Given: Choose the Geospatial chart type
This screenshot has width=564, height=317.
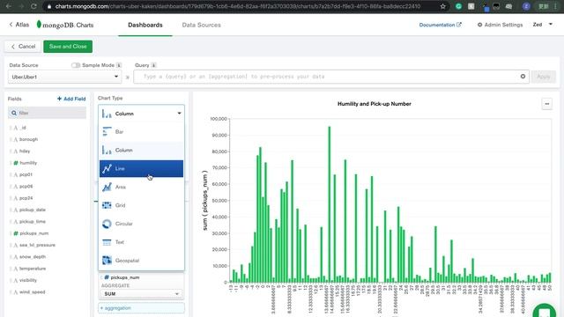Looking at the screenshot, I should 141,261.
